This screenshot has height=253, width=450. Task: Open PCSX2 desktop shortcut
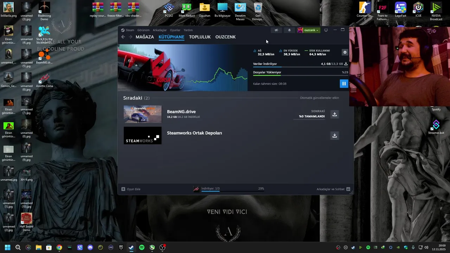169,10
